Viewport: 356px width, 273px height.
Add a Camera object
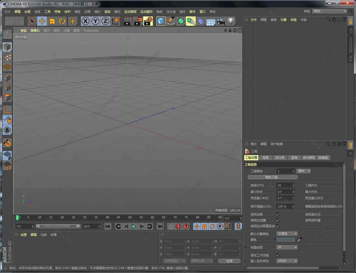pyautogui.click(x=221, y=21)
